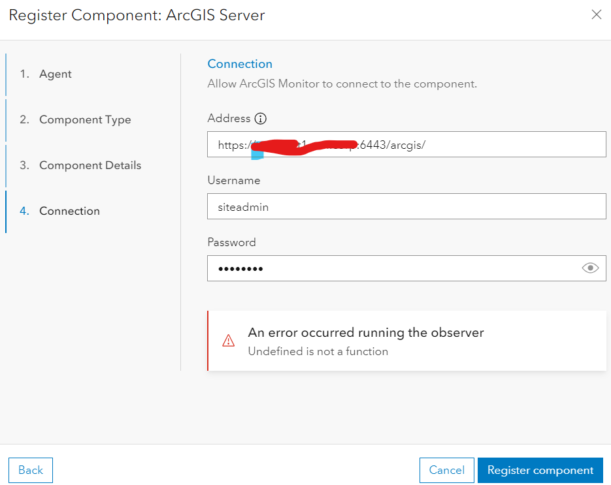Click the Password field label
This screenshot has width=611, height=485.
[231, 242]
